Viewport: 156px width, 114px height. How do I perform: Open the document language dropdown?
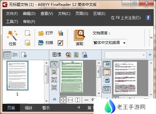click(x=110, y=43)
